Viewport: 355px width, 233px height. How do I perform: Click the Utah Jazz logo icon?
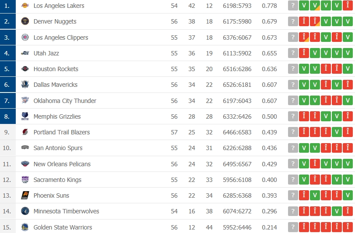tap(25, 53)
